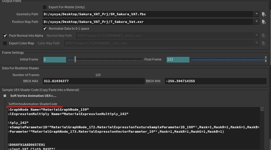Screen dimensions: 271x150
Task: Click file chooser icon for Normal Map Path
Action: 264,36
